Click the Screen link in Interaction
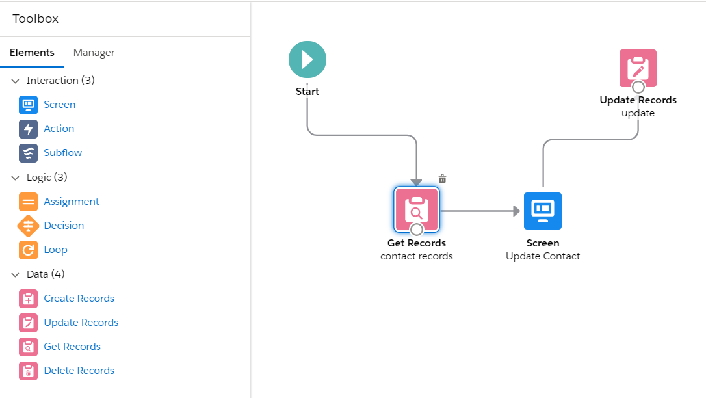 [59, 105]
